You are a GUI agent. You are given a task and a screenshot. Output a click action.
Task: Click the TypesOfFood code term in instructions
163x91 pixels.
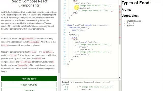click(27, 39)
